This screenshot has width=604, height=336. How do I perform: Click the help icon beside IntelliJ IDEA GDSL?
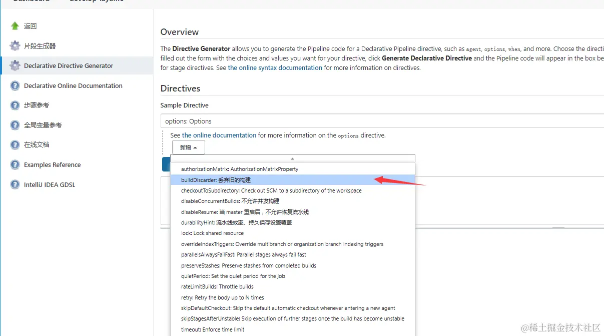[x=15, y=184]
